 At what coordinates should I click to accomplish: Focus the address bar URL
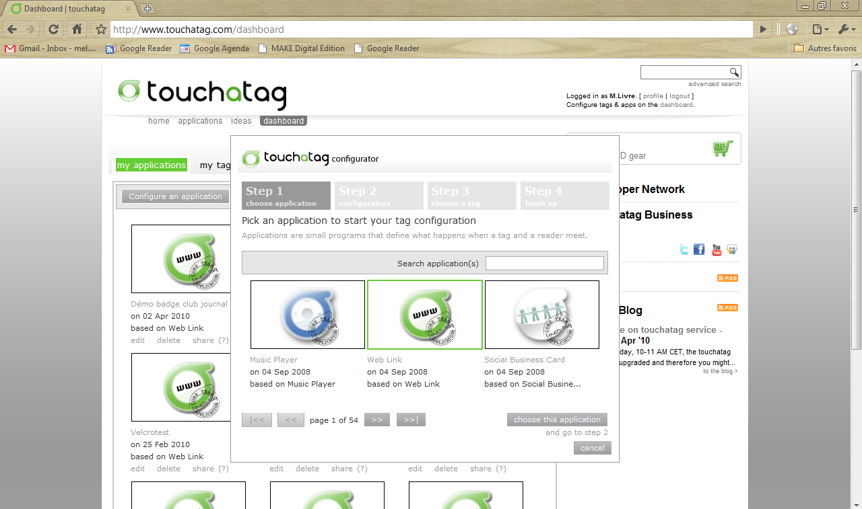431,30
